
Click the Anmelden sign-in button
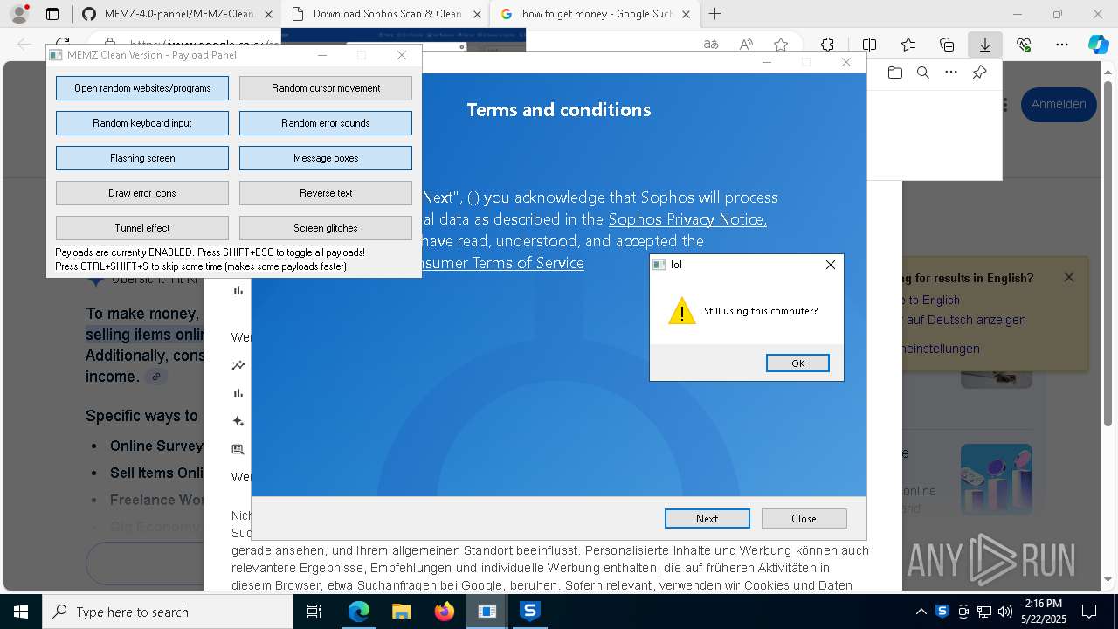pos(1059,104)
